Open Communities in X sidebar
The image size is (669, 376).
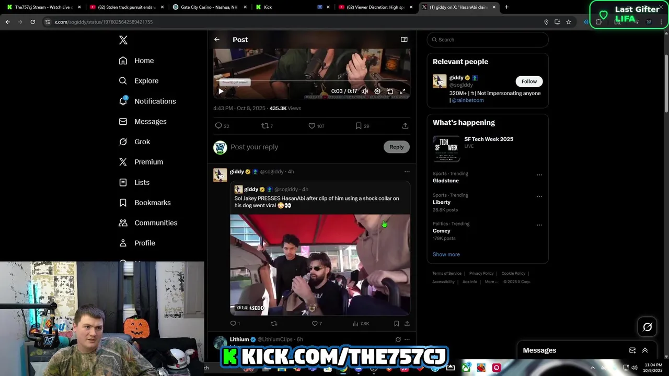[x=148, y=223]
